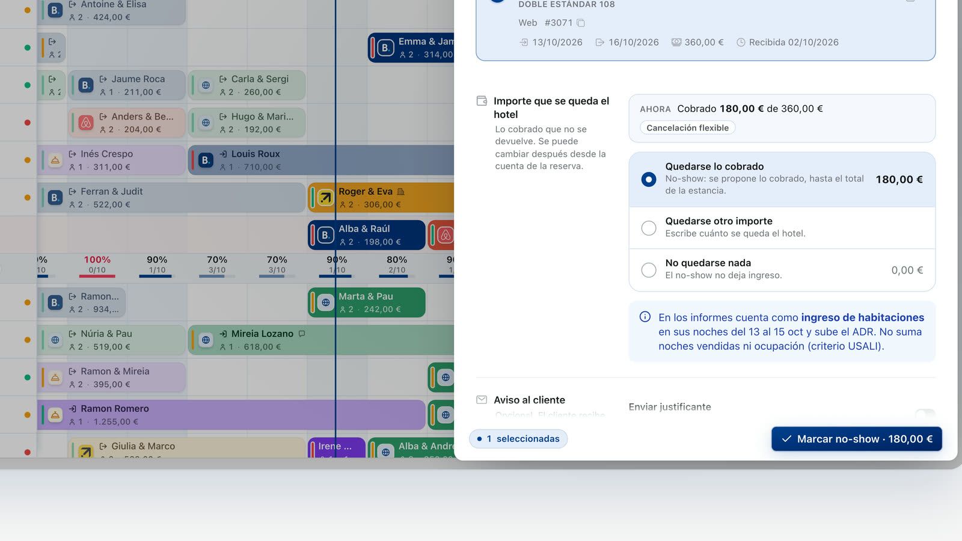The image size is (962, 541).
Task: Click the Airbnb icon on Anders & Be... booking
Action: pyautogui.click(x=86, y=123)
